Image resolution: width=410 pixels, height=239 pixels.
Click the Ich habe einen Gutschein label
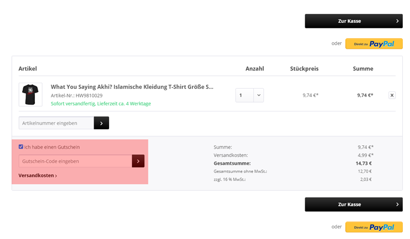(x=52, y=147)
